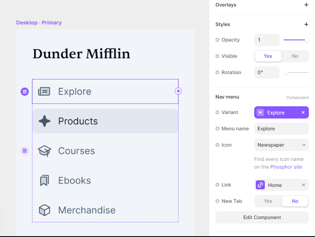Viewport: 315px width, 237px height.
Task: Adjust the Rotation slider
Action: (x=296, y=72)
